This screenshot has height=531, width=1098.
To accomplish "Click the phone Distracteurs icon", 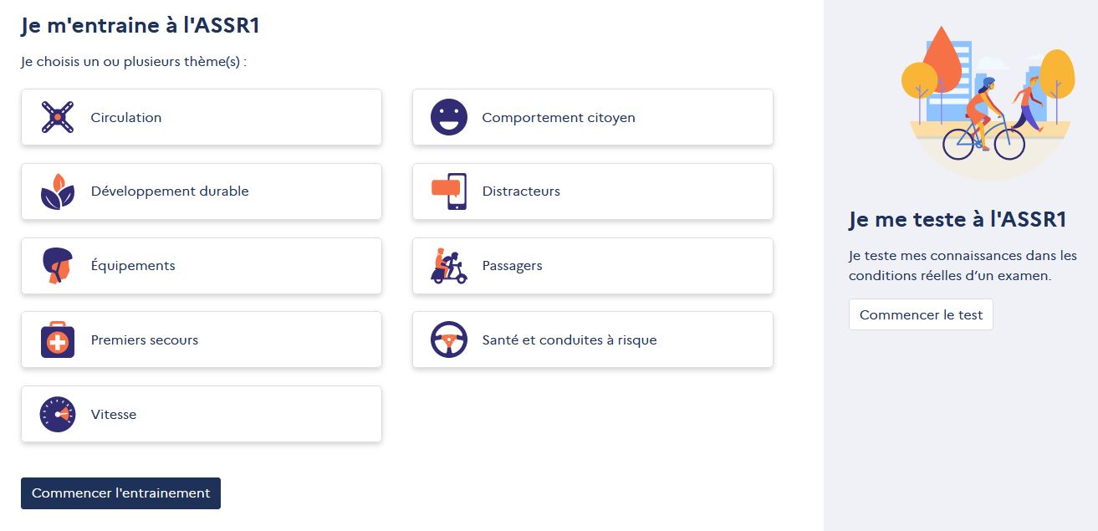I will pyautogui.click(x=449, y=191).
